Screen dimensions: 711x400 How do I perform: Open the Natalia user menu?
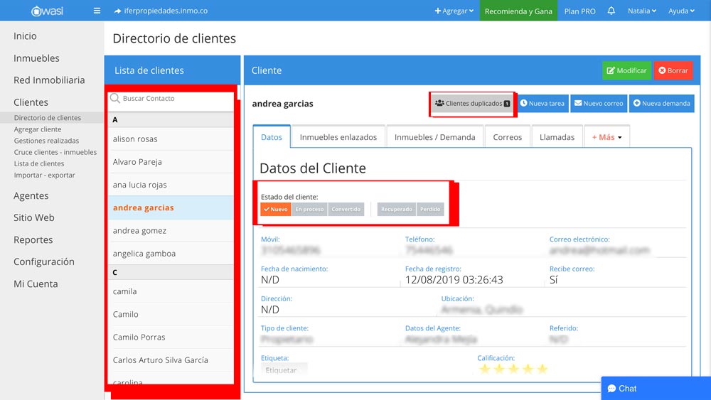[x=641, y=11]
